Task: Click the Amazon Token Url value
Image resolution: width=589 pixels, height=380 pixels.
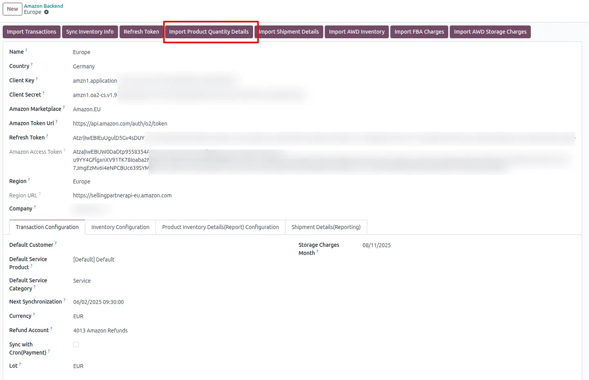Action: tap(120, 124)
